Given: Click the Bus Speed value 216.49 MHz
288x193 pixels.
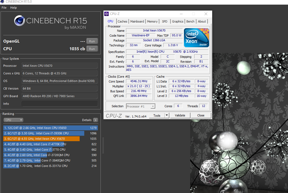Looking at the screenshot, I should point(139,91).
